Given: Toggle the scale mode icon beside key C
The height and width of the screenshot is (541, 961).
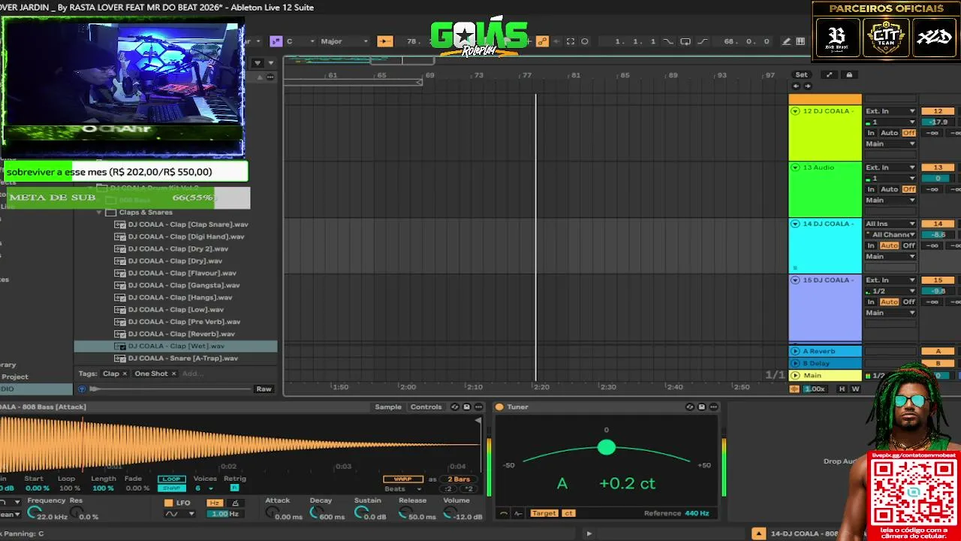Looking at the screenshot, I should tap(276, 41).
